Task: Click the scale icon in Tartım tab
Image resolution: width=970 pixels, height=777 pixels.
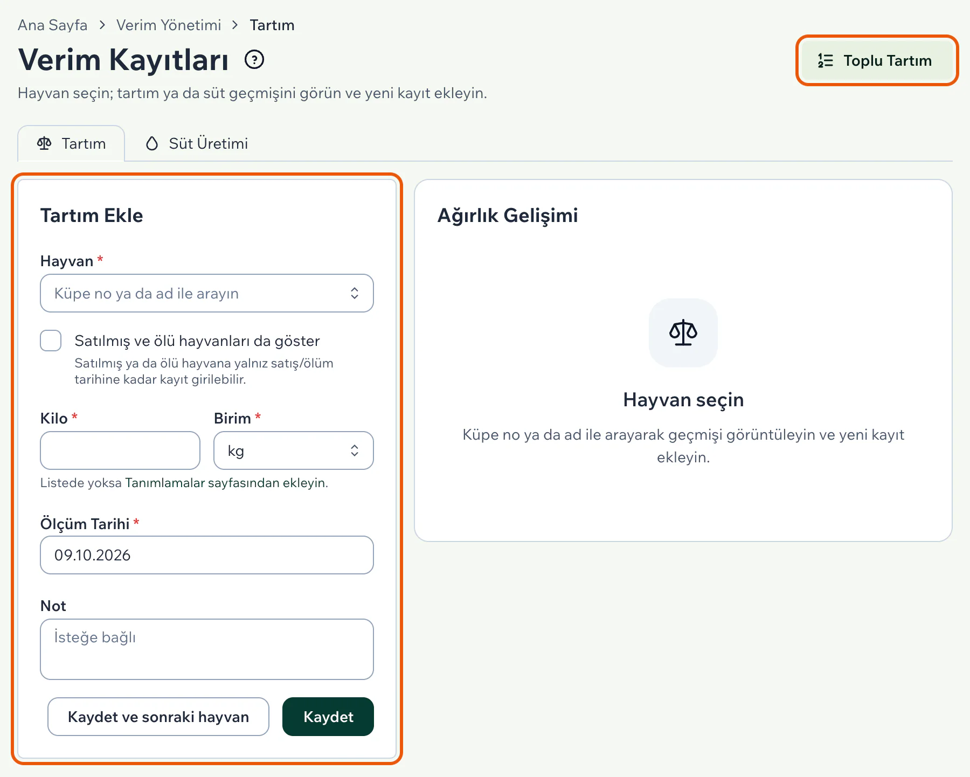Action: coord(44,143)
